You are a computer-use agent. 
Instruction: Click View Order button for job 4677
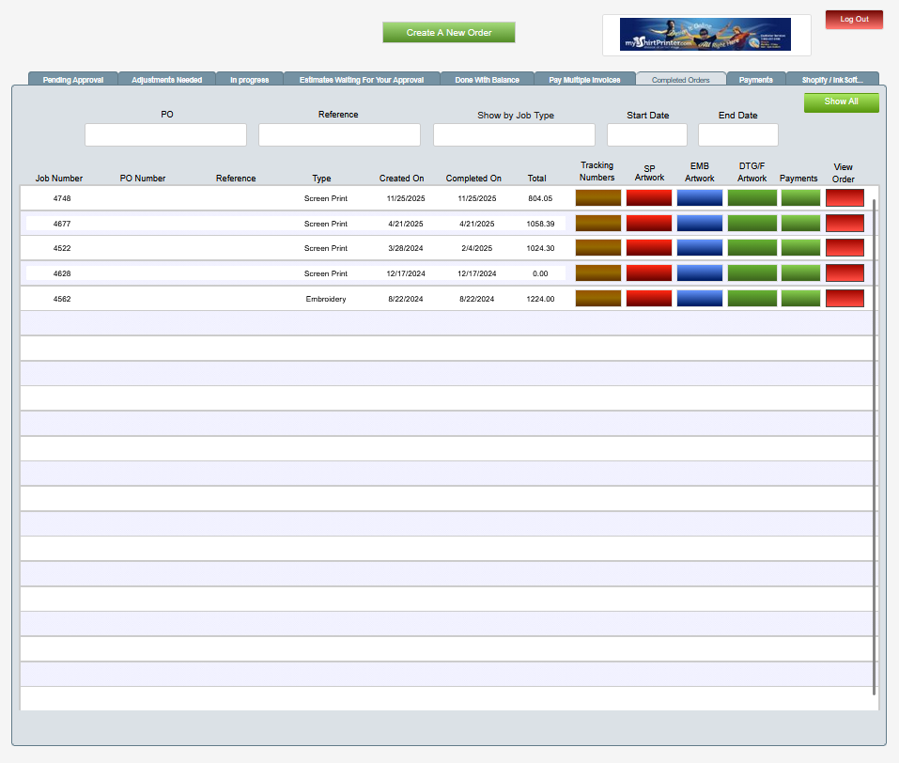click(x=845, y=223)
